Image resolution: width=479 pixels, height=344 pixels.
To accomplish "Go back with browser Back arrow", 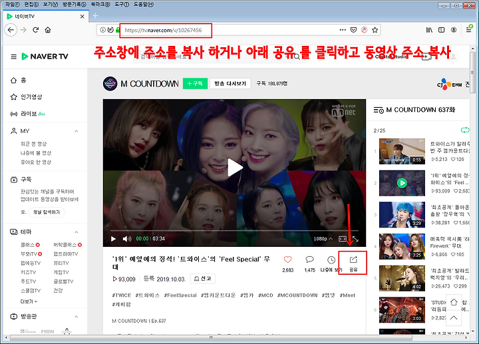I will click(11, 30).
